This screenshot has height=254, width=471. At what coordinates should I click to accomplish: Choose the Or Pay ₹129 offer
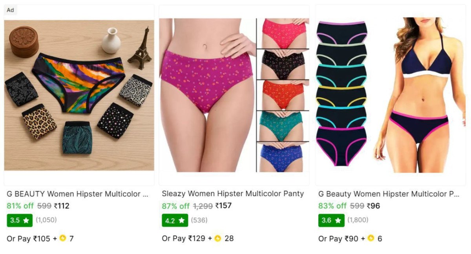198,238
